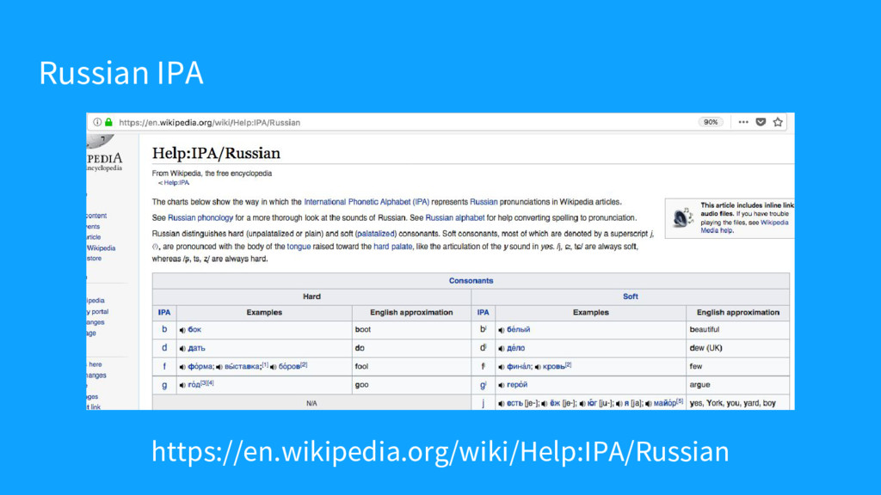The image size is (881, 495).
Task: Play audio for форма
Action: 182,367
